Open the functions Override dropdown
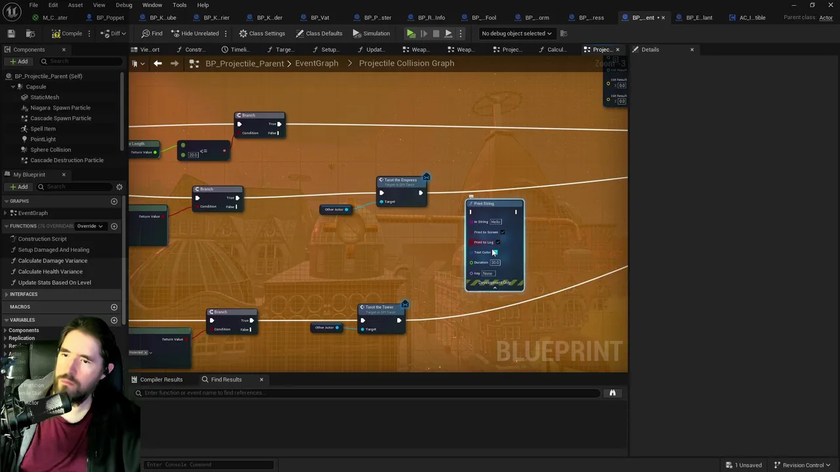Screen dimensions: 840x472 90,226
